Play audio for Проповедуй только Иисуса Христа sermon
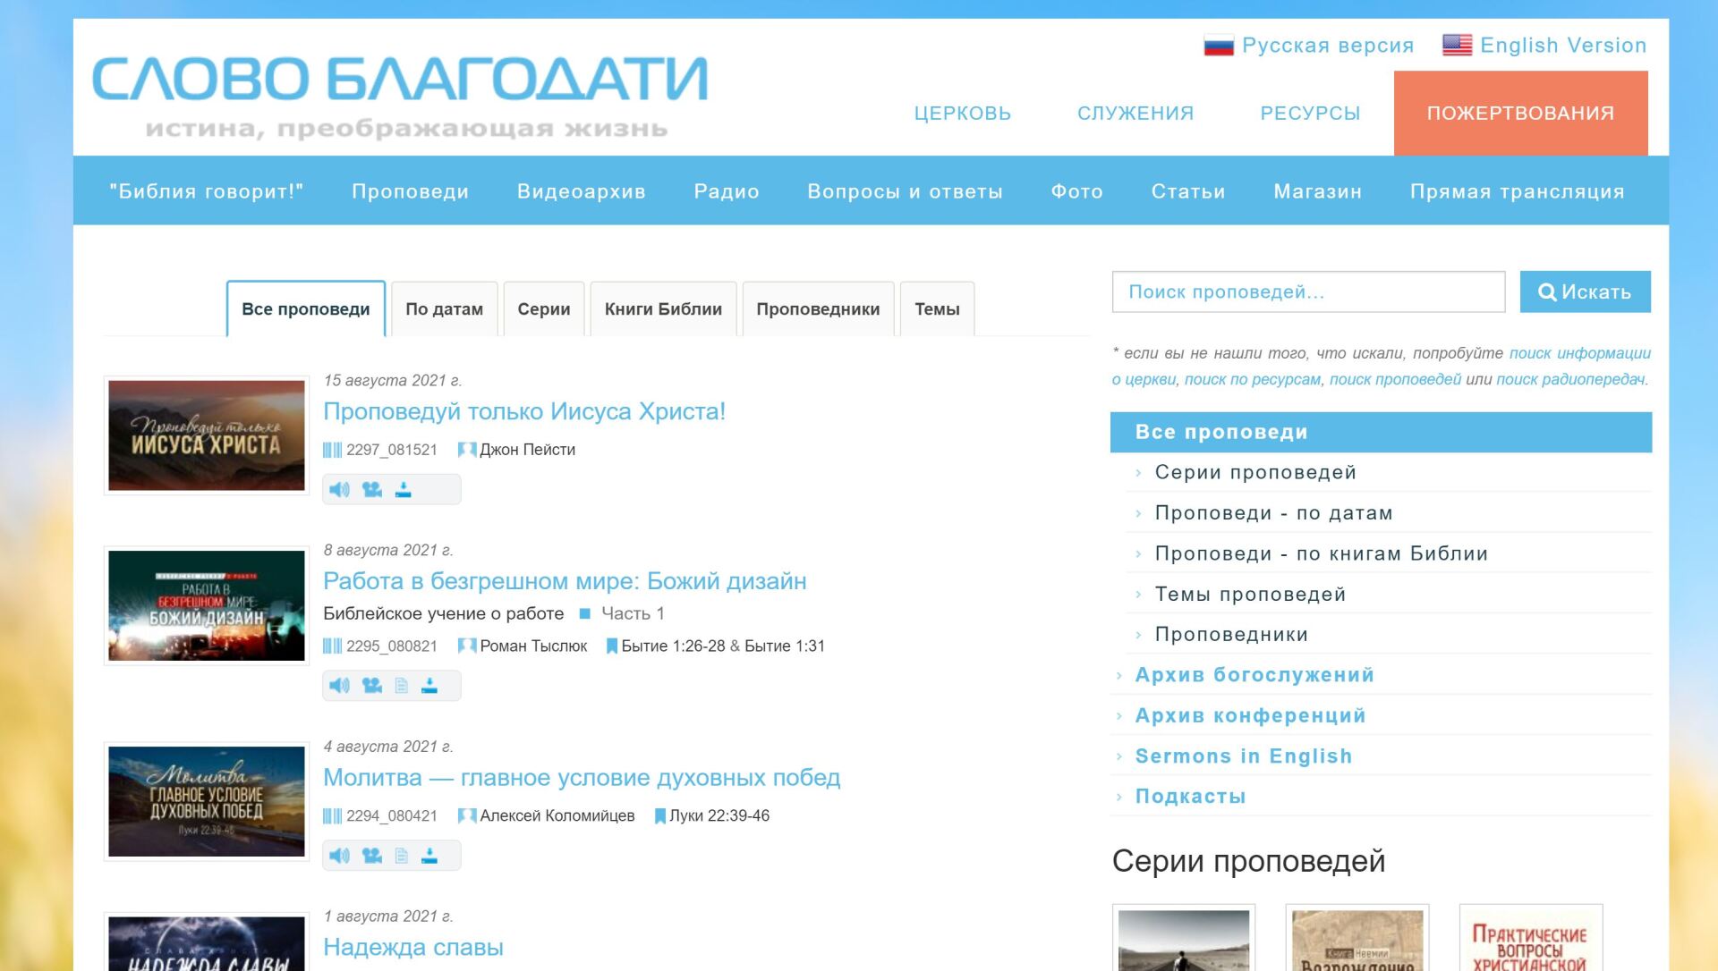Image resolution: width=1718 pixels, height=971 pixels. pos(339,490)
